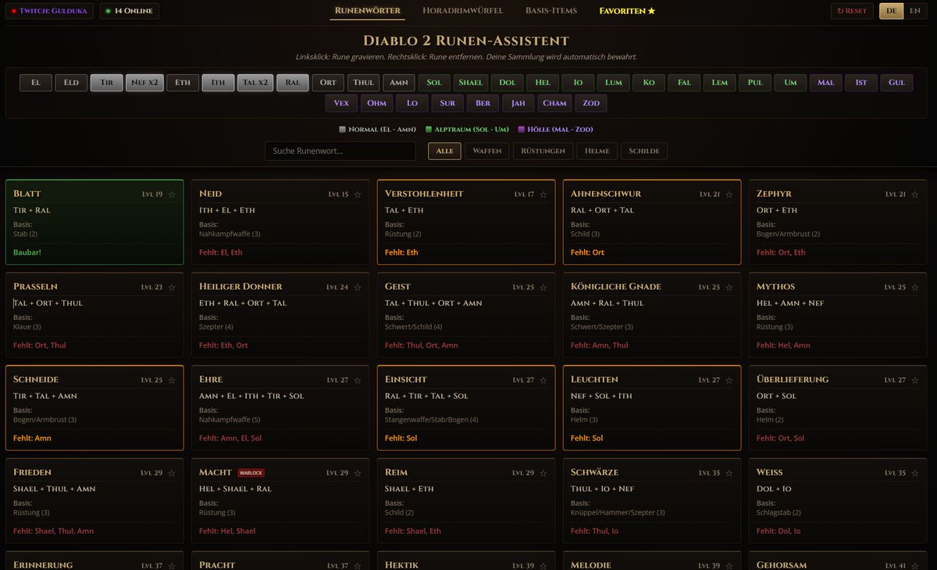Click the Diablo 2 Runen-Assistent heading
Screen dimensions: 937x570
pyautogui.click(x=466, y=41)
